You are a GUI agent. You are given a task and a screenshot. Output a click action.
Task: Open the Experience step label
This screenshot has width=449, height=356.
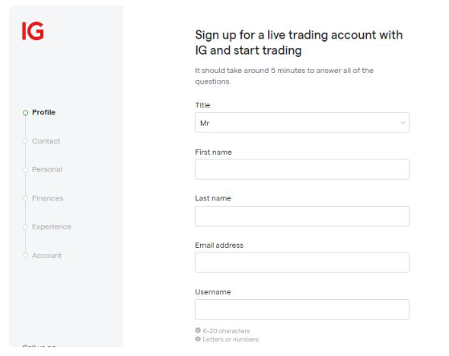[51, 227]
